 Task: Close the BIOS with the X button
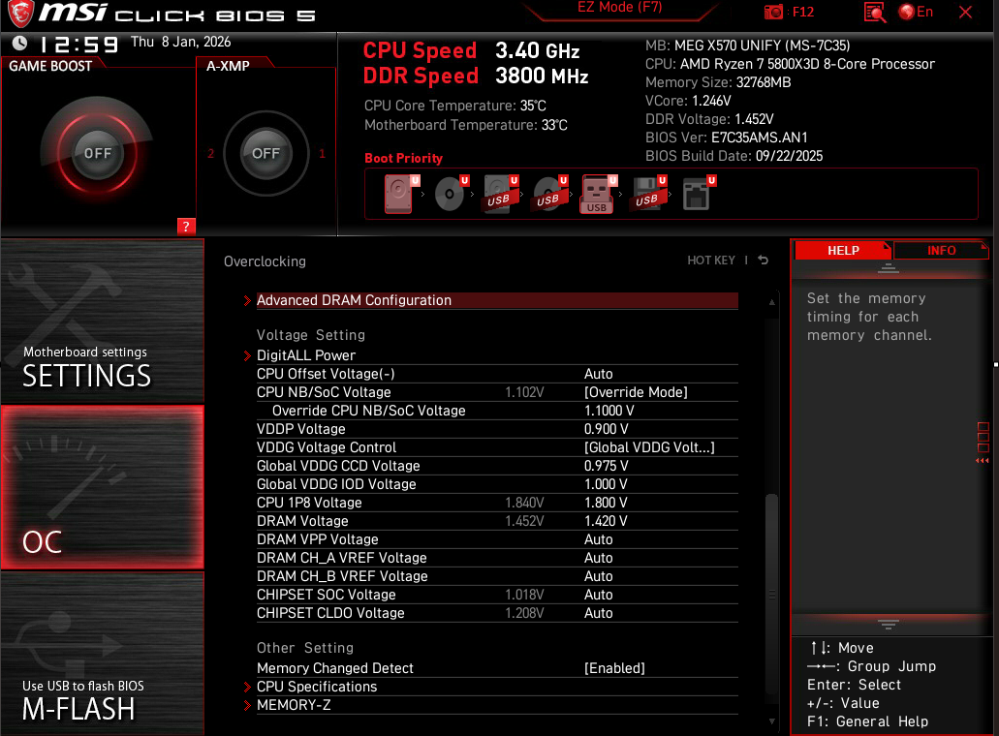(966, 12)
